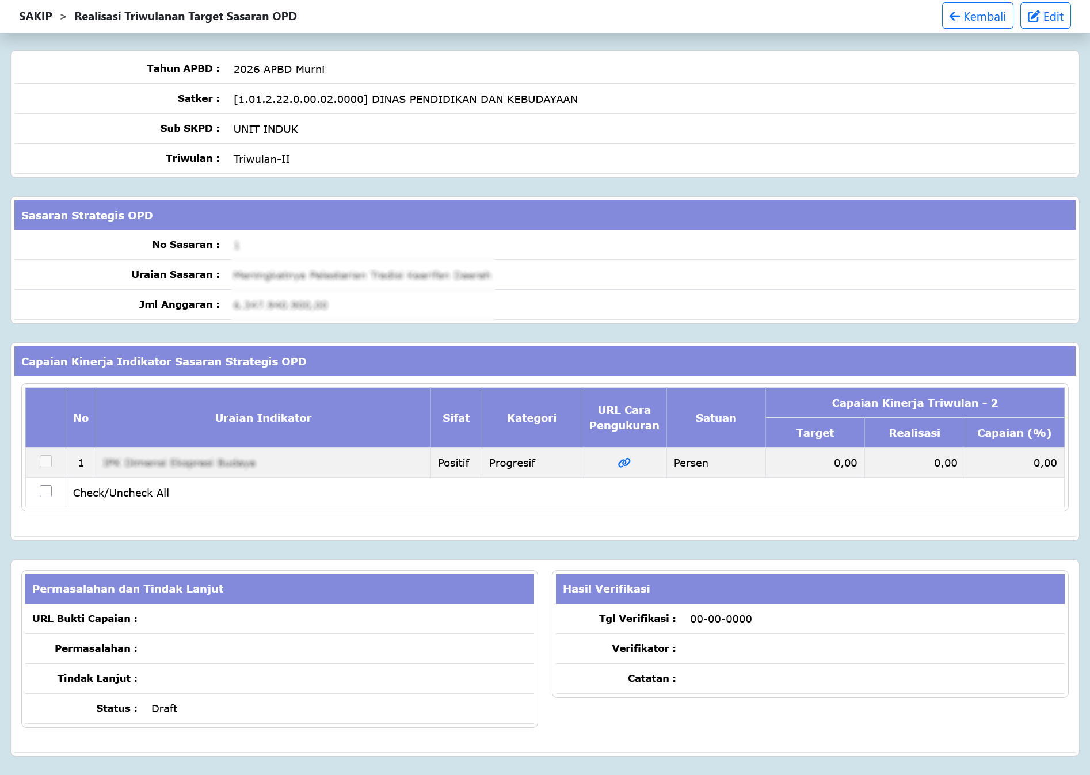The width and height of the screenshot is (1090, 775).
Task: Open the URL Cara Pengukuran link icon
Action: point(624,463)
